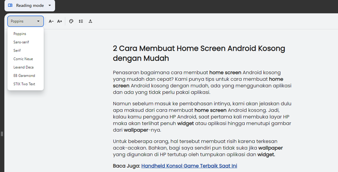The height and width of the screenshot is (172, 338).
Task: Decrease font size with A- button
Action: pyautogui.click(x=51, y=21)
